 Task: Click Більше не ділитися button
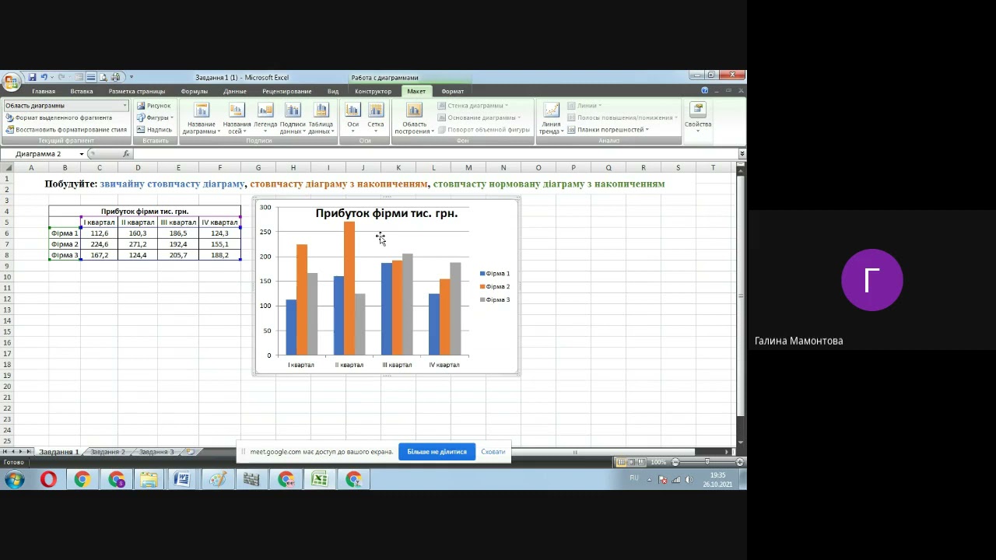click(437, 452)
